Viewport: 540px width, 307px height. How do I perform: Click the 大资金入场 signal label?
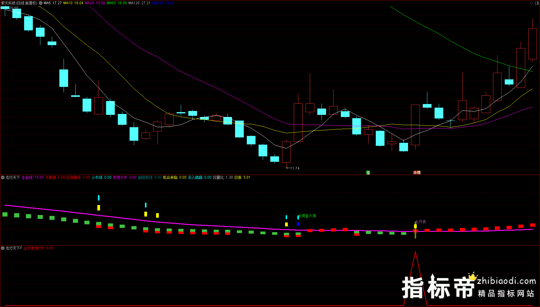point(307,216)
